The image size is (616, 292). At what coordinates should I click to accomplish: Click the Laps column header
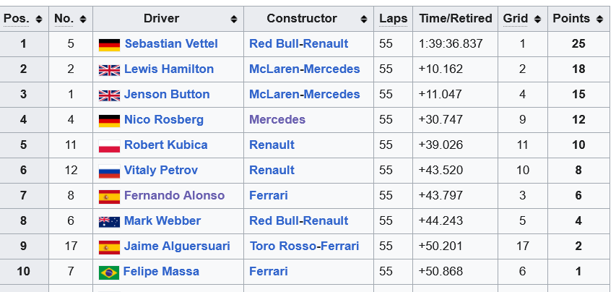click(393, 19)
